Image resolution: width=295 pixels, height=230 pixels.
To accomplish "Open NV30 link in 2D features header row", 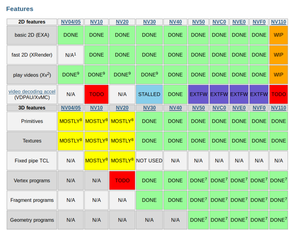I will click(149, 22).
